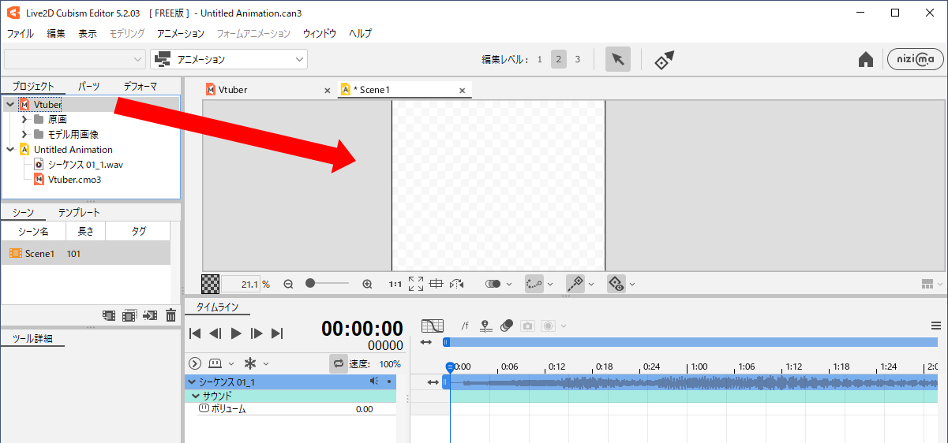Image resolution: width=948 pixels, height=443 pixels.
Task: Open the アニメーション menu
Action: [x=180, y=34]
